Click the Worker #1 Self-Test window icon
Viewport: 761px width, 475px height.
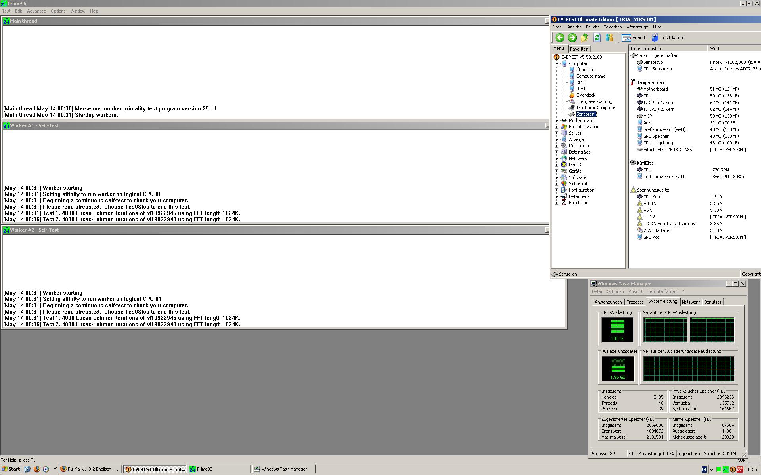click(x=6, y=125)
